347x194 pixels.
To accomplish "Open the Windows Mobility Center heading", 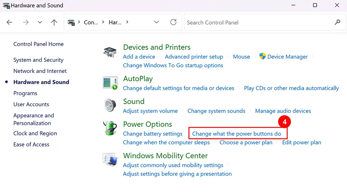I will (165, 156).
